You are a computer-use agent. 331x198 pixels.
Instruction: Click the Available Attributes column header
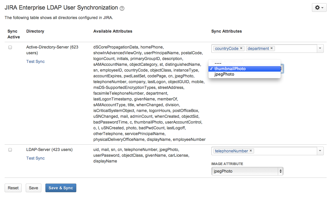[x=113, y=31]
